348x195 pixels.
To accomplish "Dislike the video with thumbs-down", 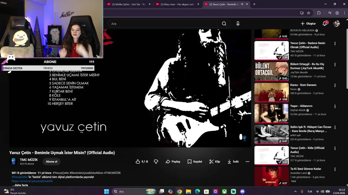I will click(156, 162).
